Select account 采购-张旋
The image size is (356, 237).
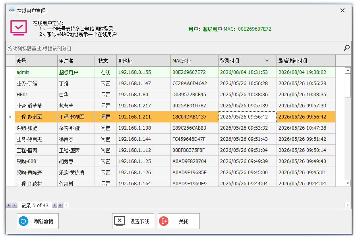coord(36,128)
